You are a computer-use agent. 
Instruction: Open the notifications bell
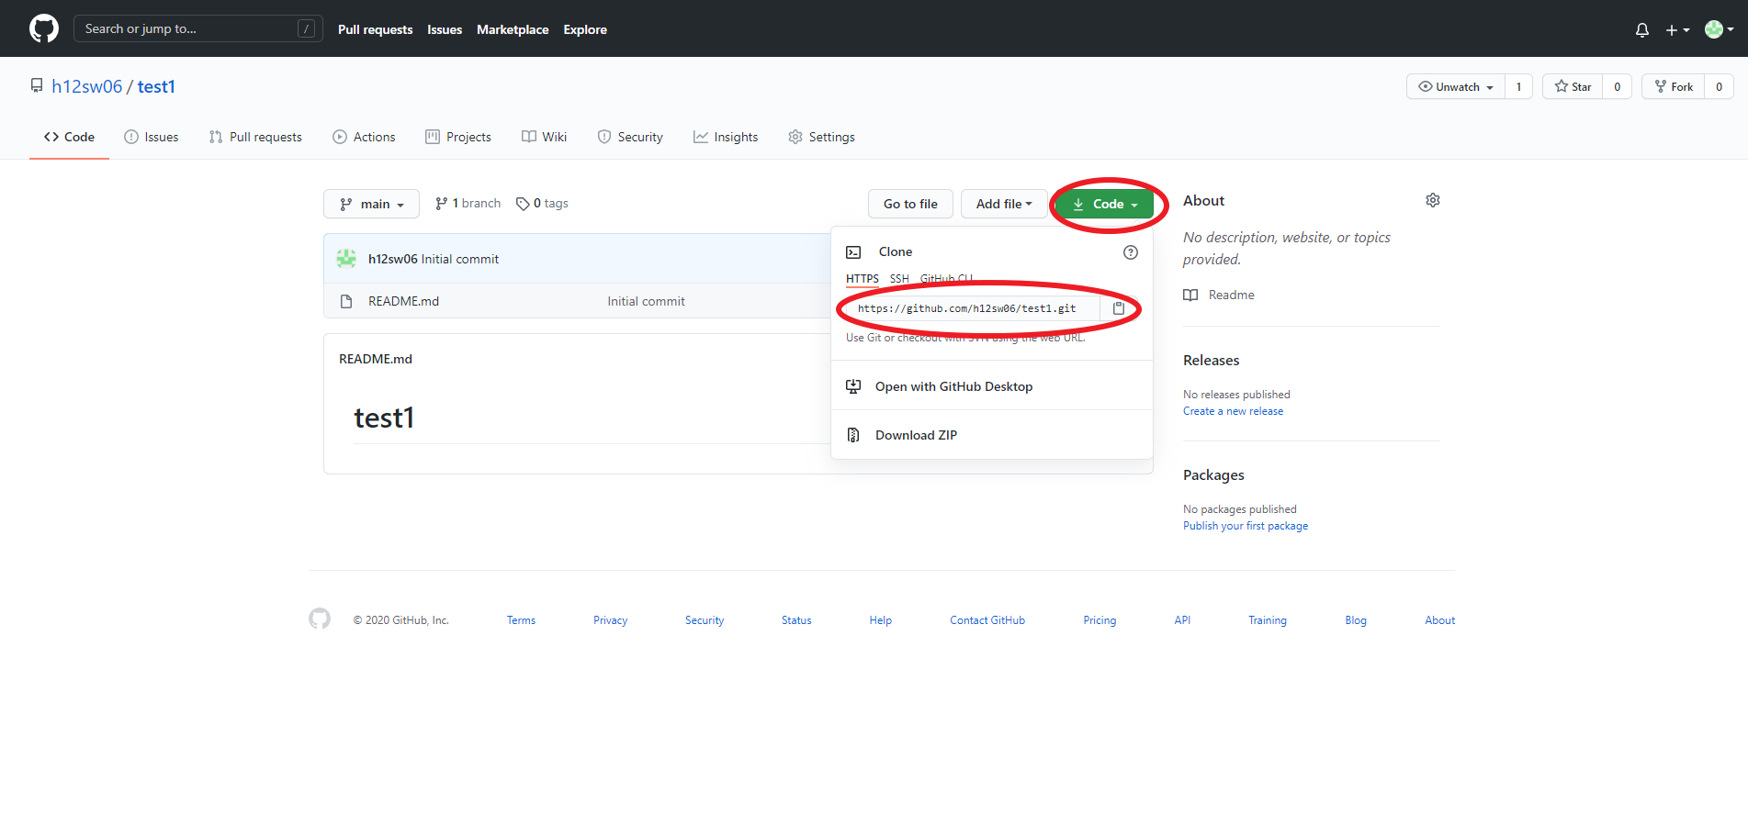click(1642, 29)
